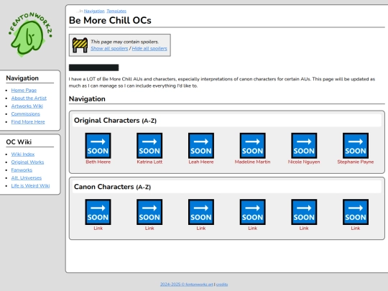Open the Stephanie Payne link

click(x=356, y=162)
